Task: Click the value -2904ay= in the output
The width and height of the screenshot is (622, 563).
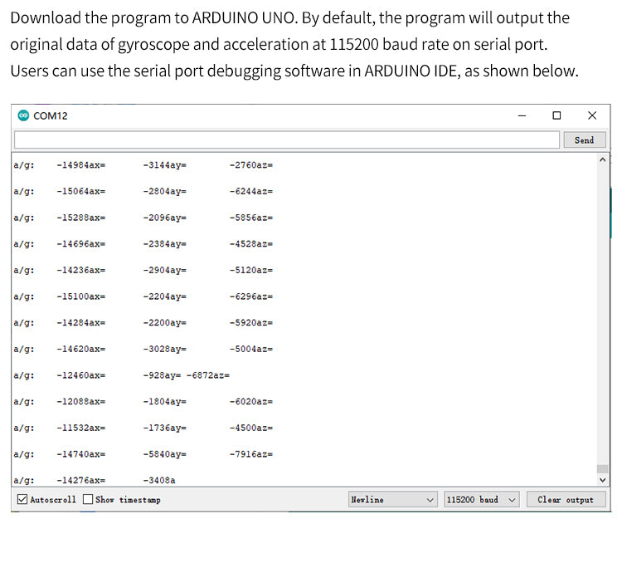Action: pos(165,270)
